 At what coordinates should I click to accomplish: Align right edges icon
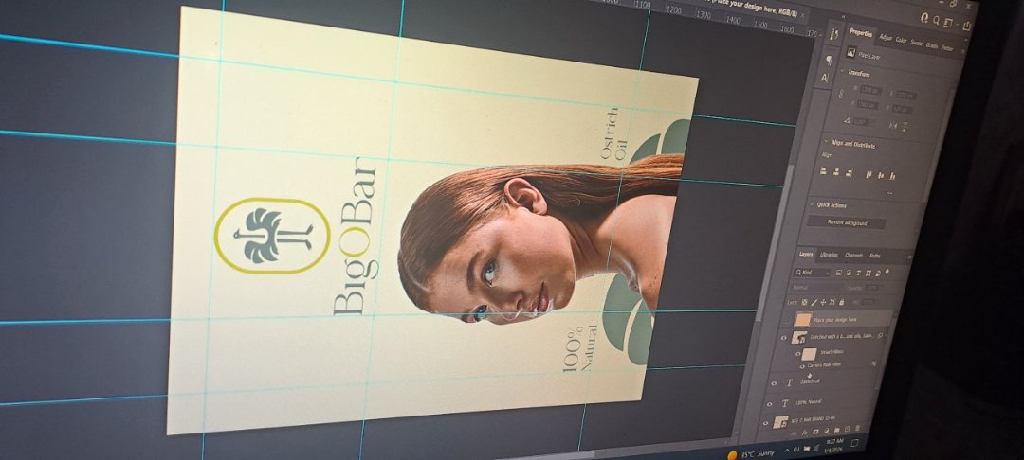849,172
